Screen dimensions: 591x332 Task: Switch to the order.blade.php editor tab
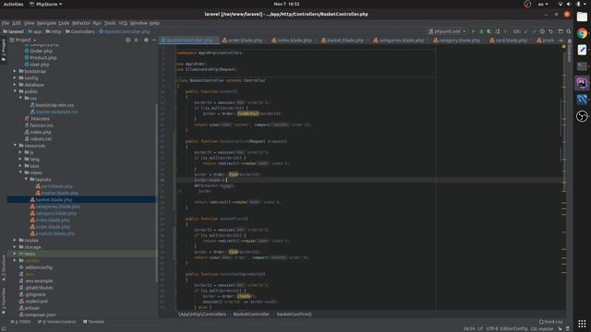coord(245,41)
